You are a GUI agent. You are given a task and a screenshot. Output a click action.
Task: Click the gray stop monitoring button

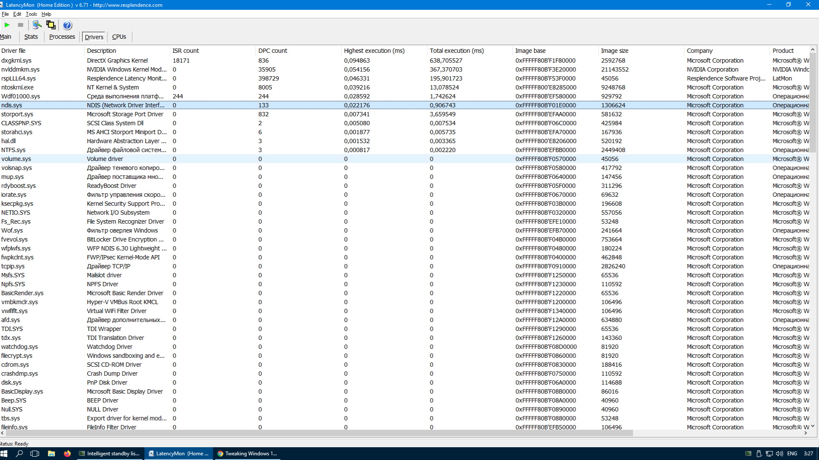[20, 25]
